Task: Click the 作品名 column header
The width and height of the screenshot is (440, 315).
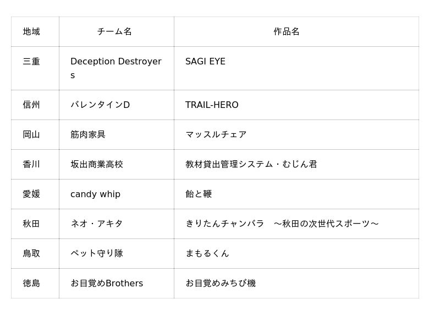Action: [x=287, y=31]
